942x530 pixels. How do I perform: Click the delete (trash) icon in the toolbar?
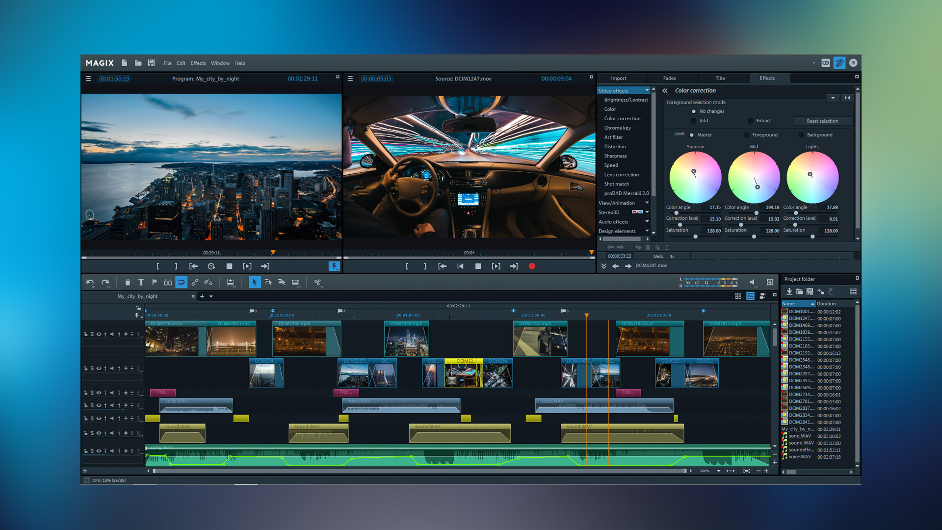pos(128,282)
